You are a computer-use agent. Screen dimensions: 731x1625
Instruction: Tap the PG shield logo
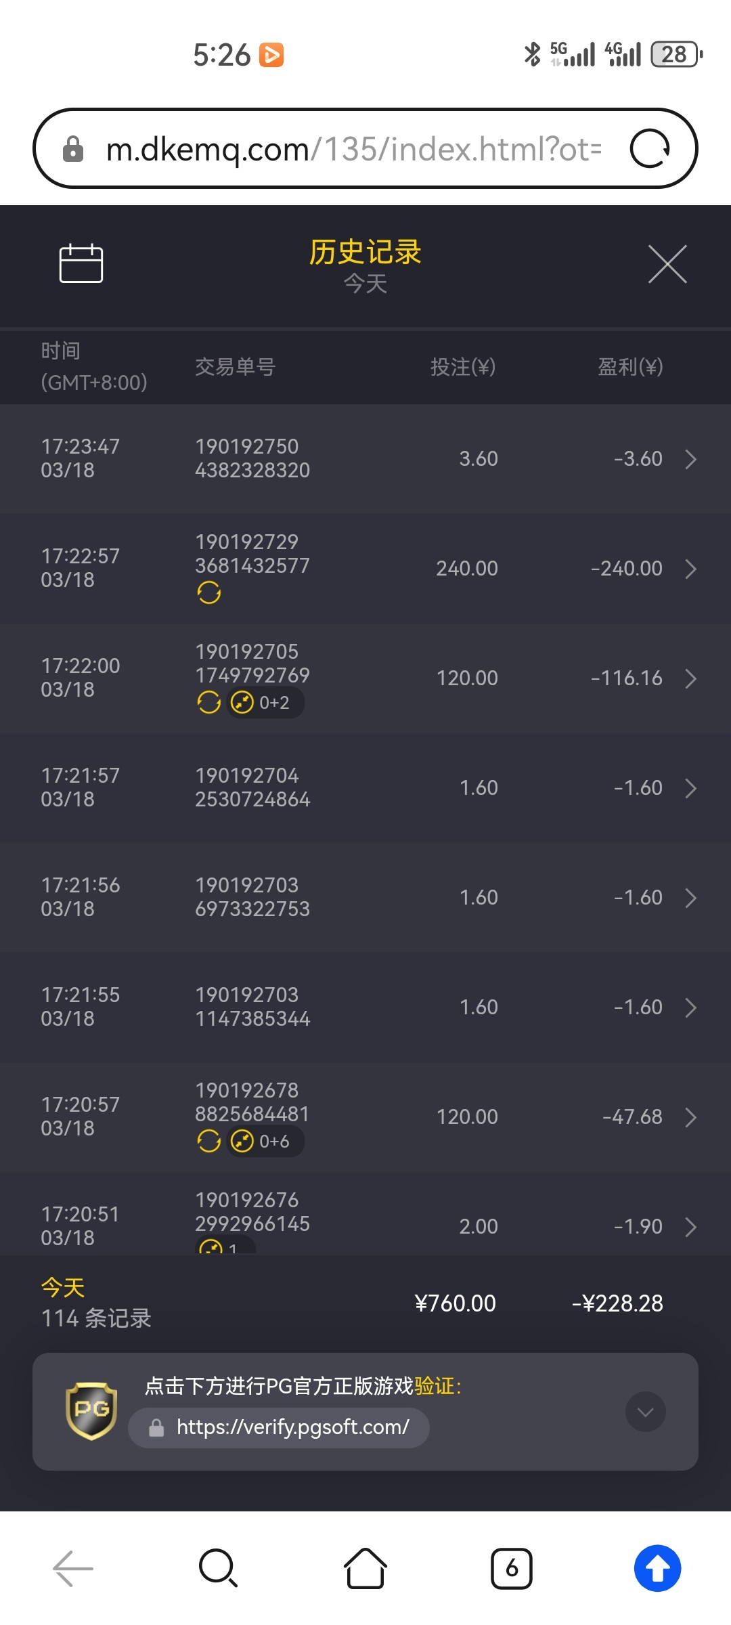pos(91,1411)
